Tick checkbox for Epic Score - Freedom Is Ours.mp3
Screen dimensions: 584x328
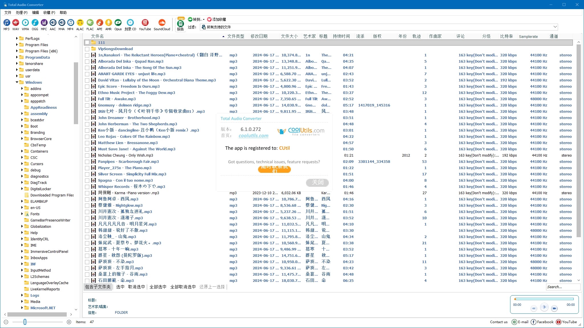click(x=87, y=87)
